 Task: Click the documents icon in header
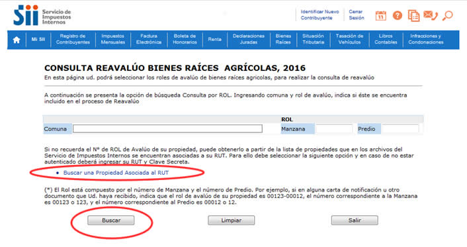(x=413, y=15)
